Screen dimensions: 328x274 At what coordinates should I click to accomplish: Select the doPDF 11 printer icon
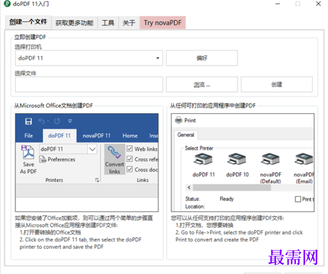click(x=203, y=159)
